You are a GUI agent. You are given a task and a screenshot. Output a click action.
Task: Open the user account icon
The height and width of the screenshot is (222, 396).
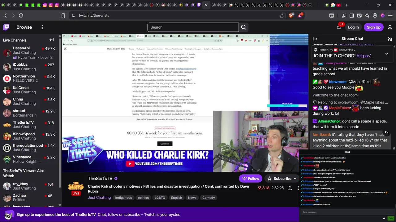(x=390, y=27)
